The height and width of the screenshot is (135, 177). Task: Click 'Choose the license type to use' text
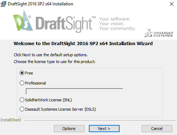(x=40, y=62)
